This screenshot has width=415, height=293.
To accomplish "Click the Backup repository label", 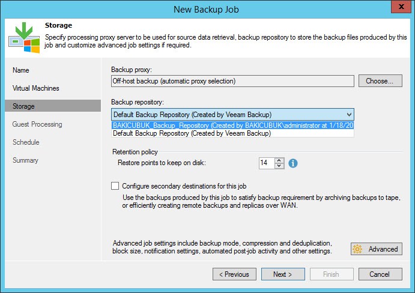I will pos(138,102).
